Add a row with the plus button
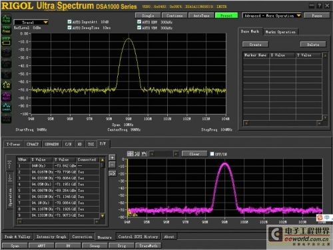The image size is (333, 250). pyautogui.click(x=112, y=157)
